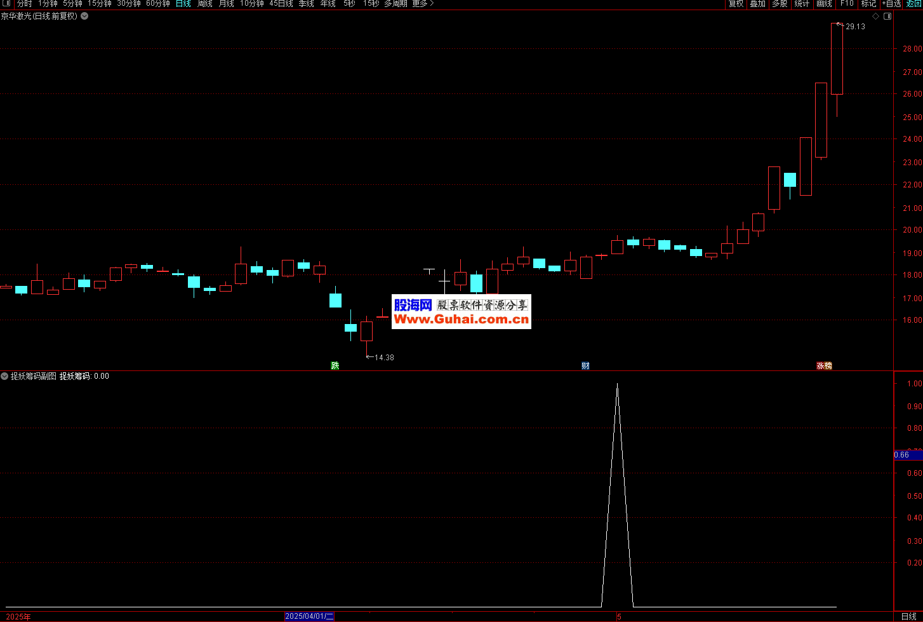Viewport: 923px width, 622px height.
Task: Select the 15秒 period
Action: click(371, 4)
